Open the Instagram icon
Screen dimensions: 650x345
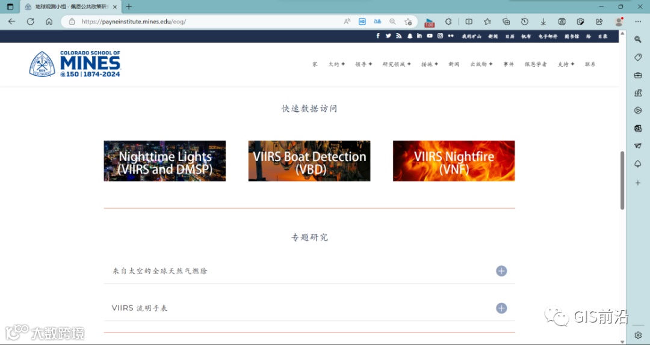pos(440,36)
